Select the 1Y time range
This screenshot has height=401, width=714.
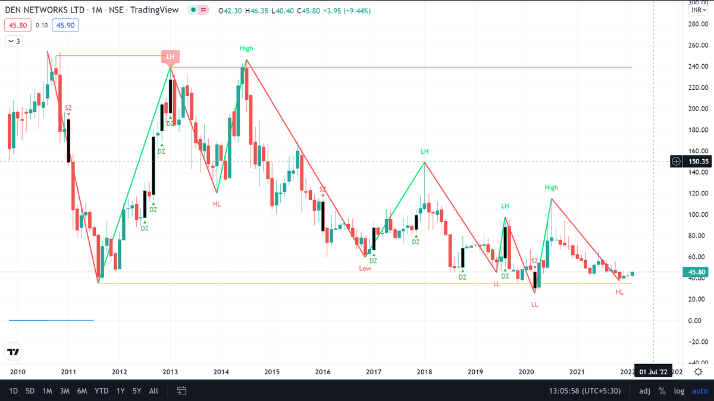[x=121, y=391]
